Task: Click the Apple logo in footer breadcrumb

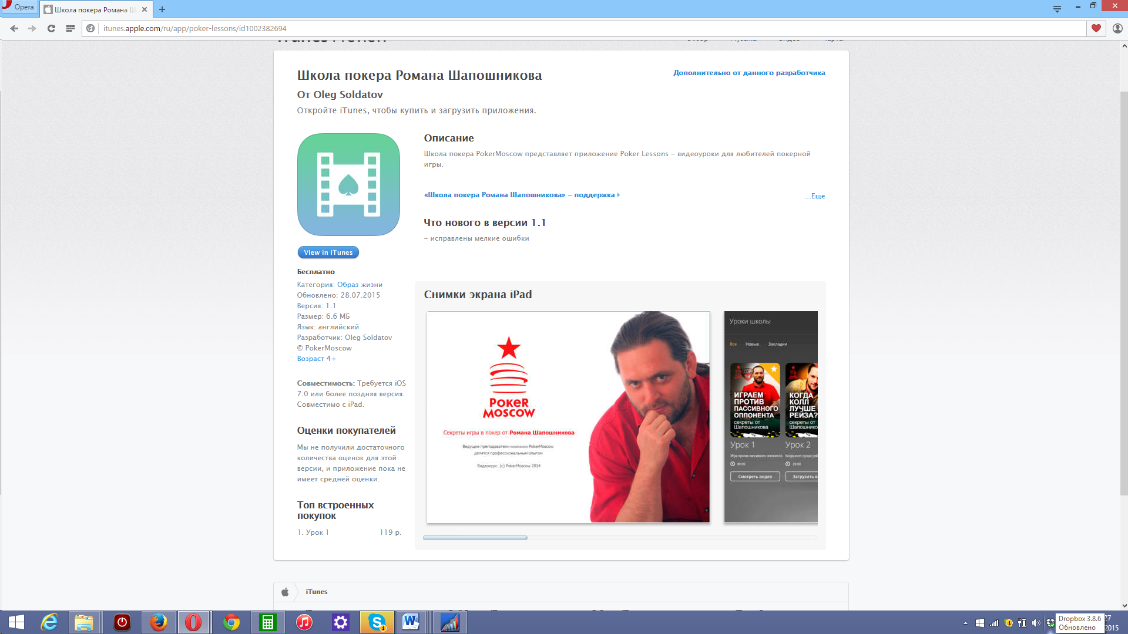Action: [285, 592]
